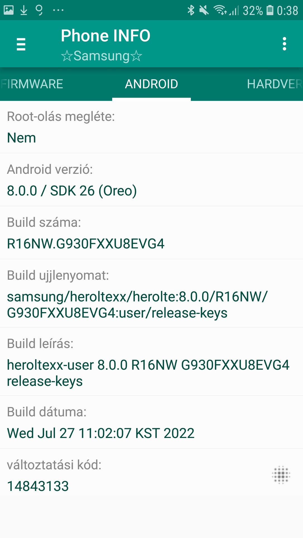Select the Android verzió row
The height and width of the screenshot is (538, 303).
pyautogui.click(x=151, y=180)
